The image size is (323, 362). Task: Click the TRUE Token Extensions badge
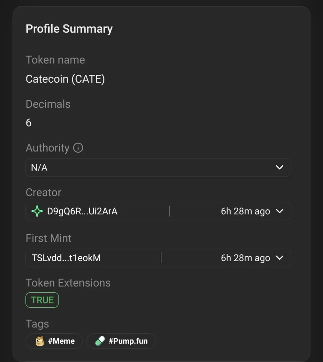tap(42, 300)
